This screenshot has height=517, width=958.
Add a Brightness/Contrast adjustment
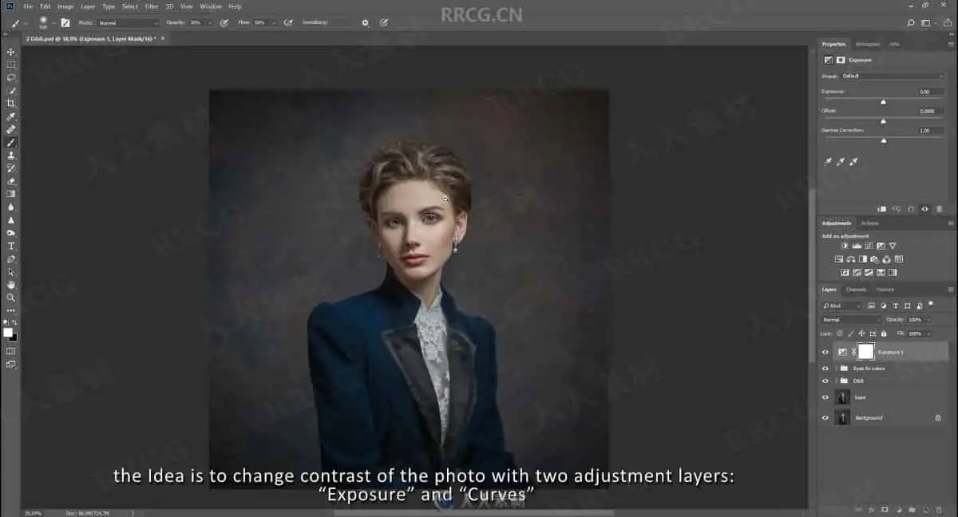845,246
